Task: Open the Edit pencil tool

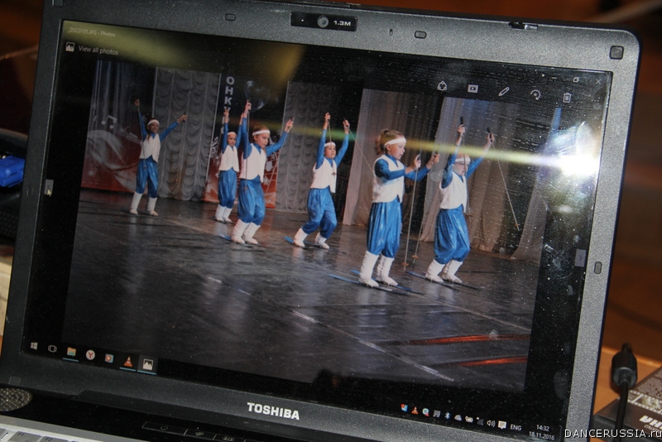Action: 503,92
